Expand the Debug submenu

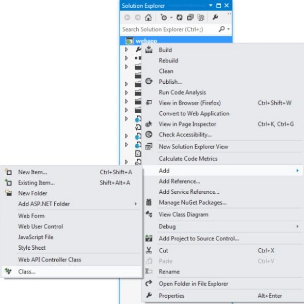pyautogui.click(x=223, y=226)
